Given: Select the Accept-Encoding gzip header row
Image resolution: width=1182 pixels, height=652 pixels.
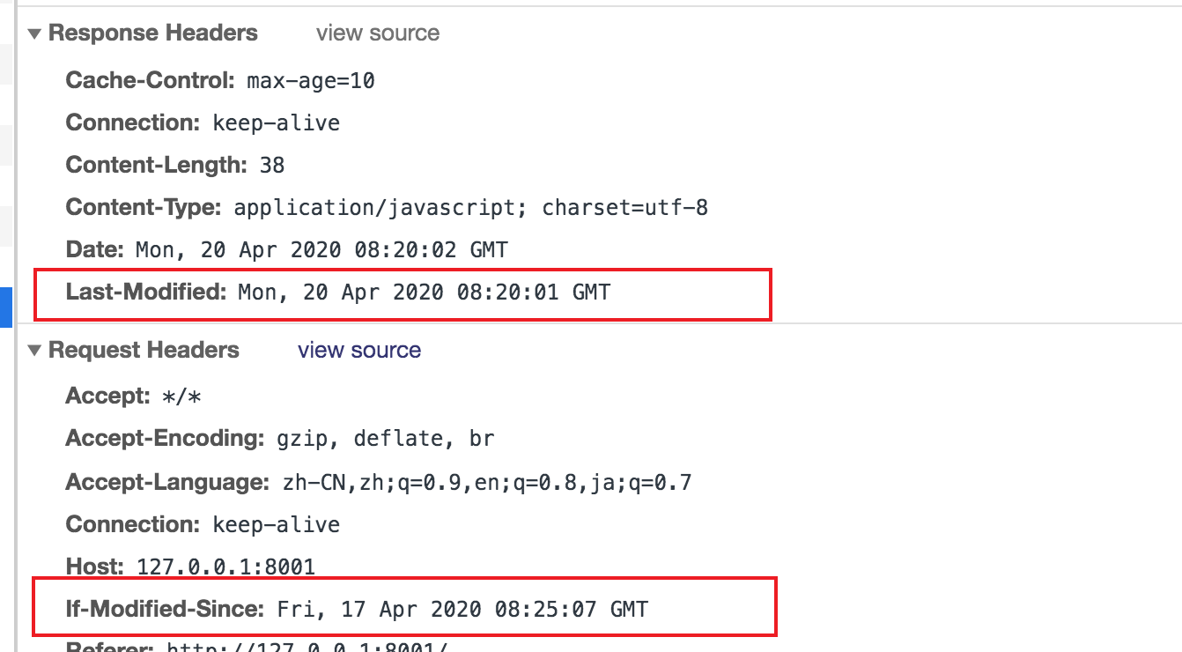Looking at the screenshot, I should pos(280,439).
